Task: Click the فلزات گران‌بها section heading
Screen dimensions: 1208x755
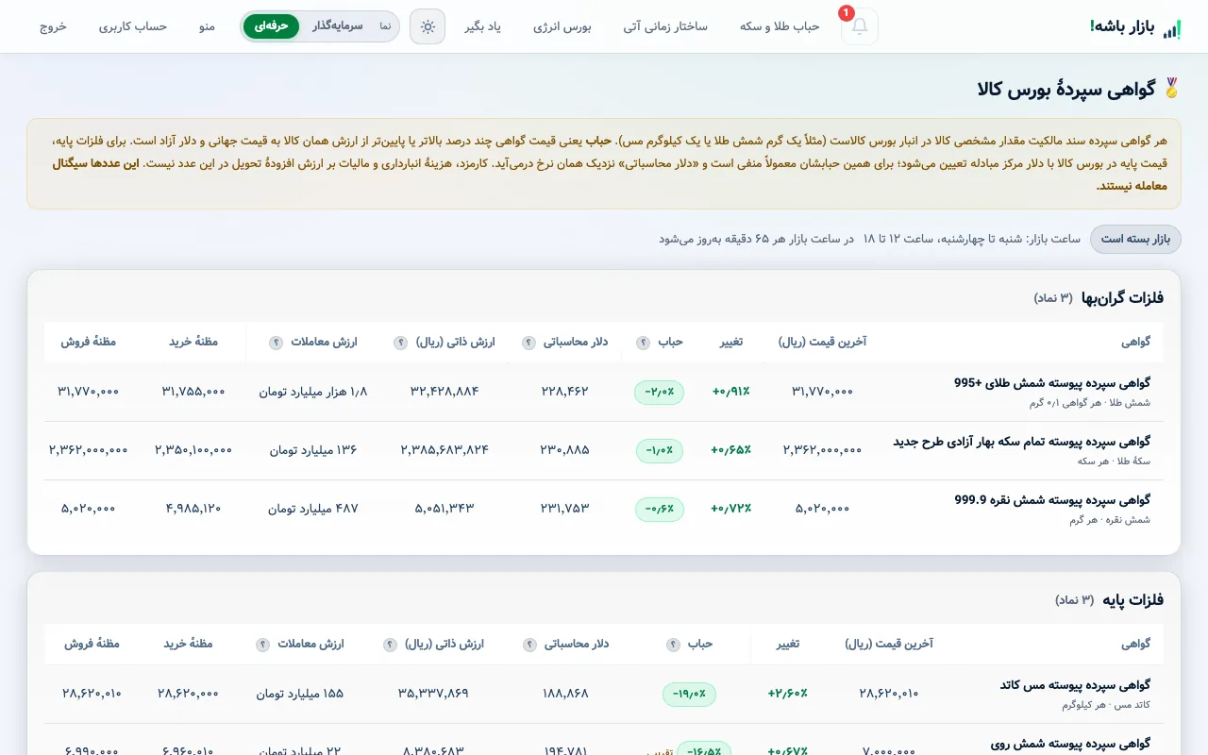Action: click(x=1123, y=298)
